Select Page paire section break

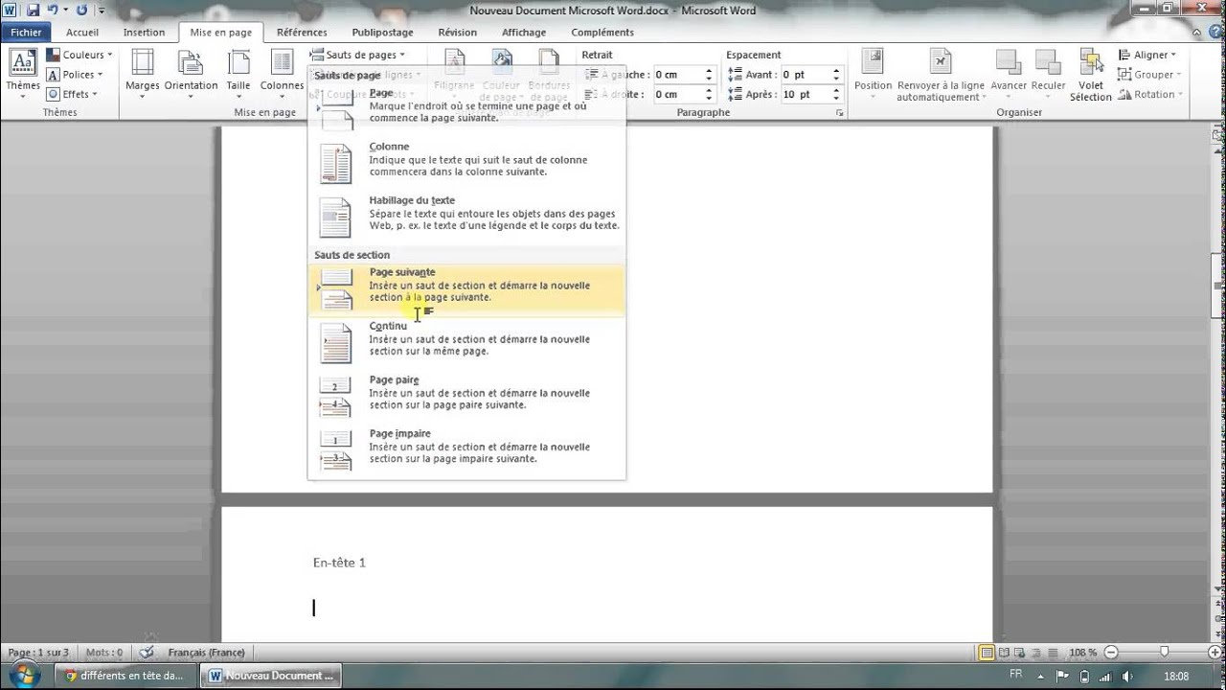tap(466, 397)
